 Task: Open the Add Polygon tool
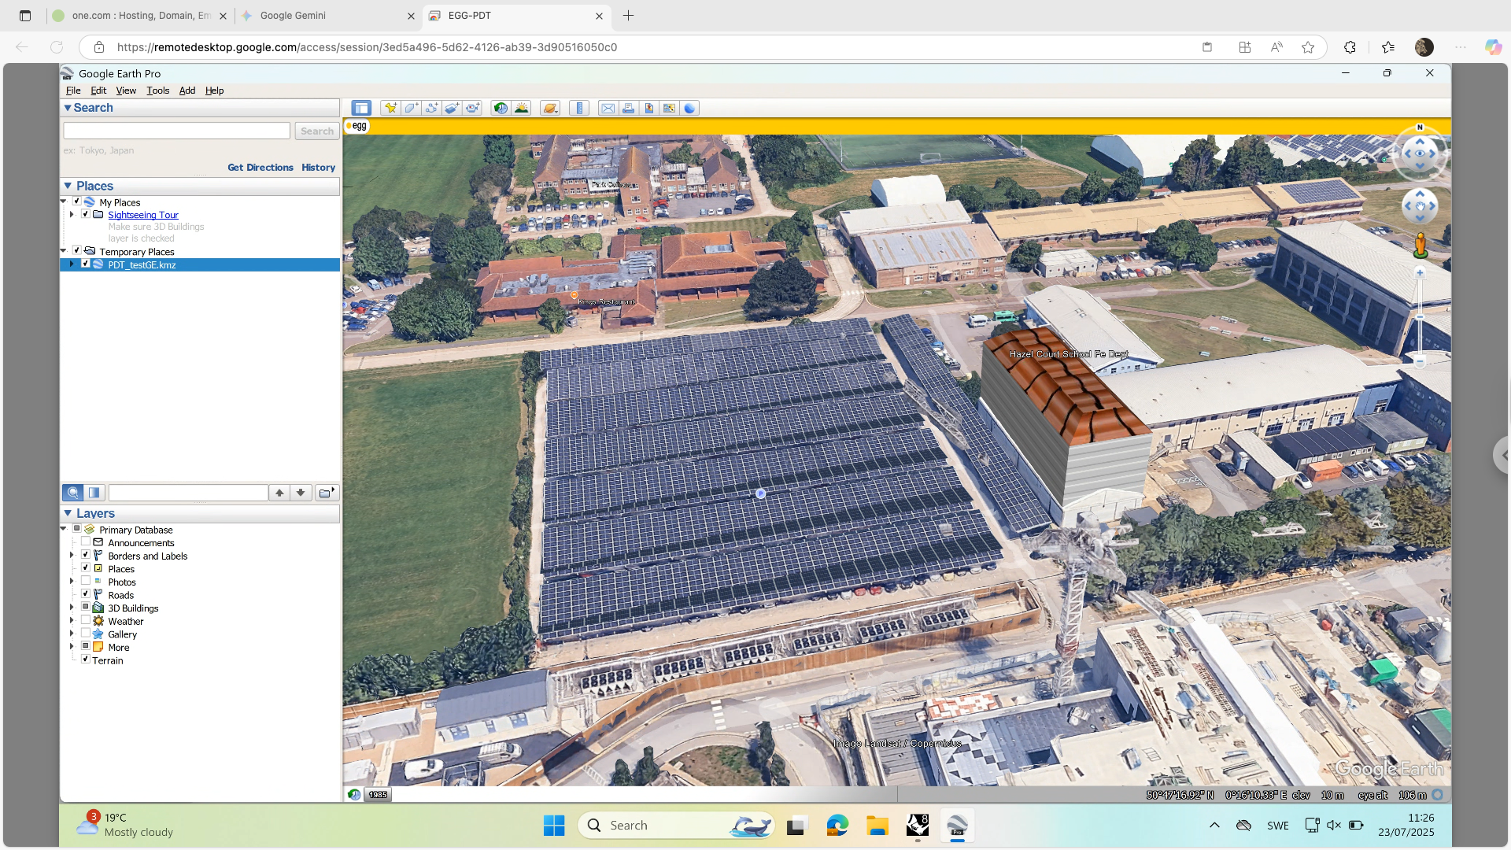pyautogui.click(x=411, y=108)
